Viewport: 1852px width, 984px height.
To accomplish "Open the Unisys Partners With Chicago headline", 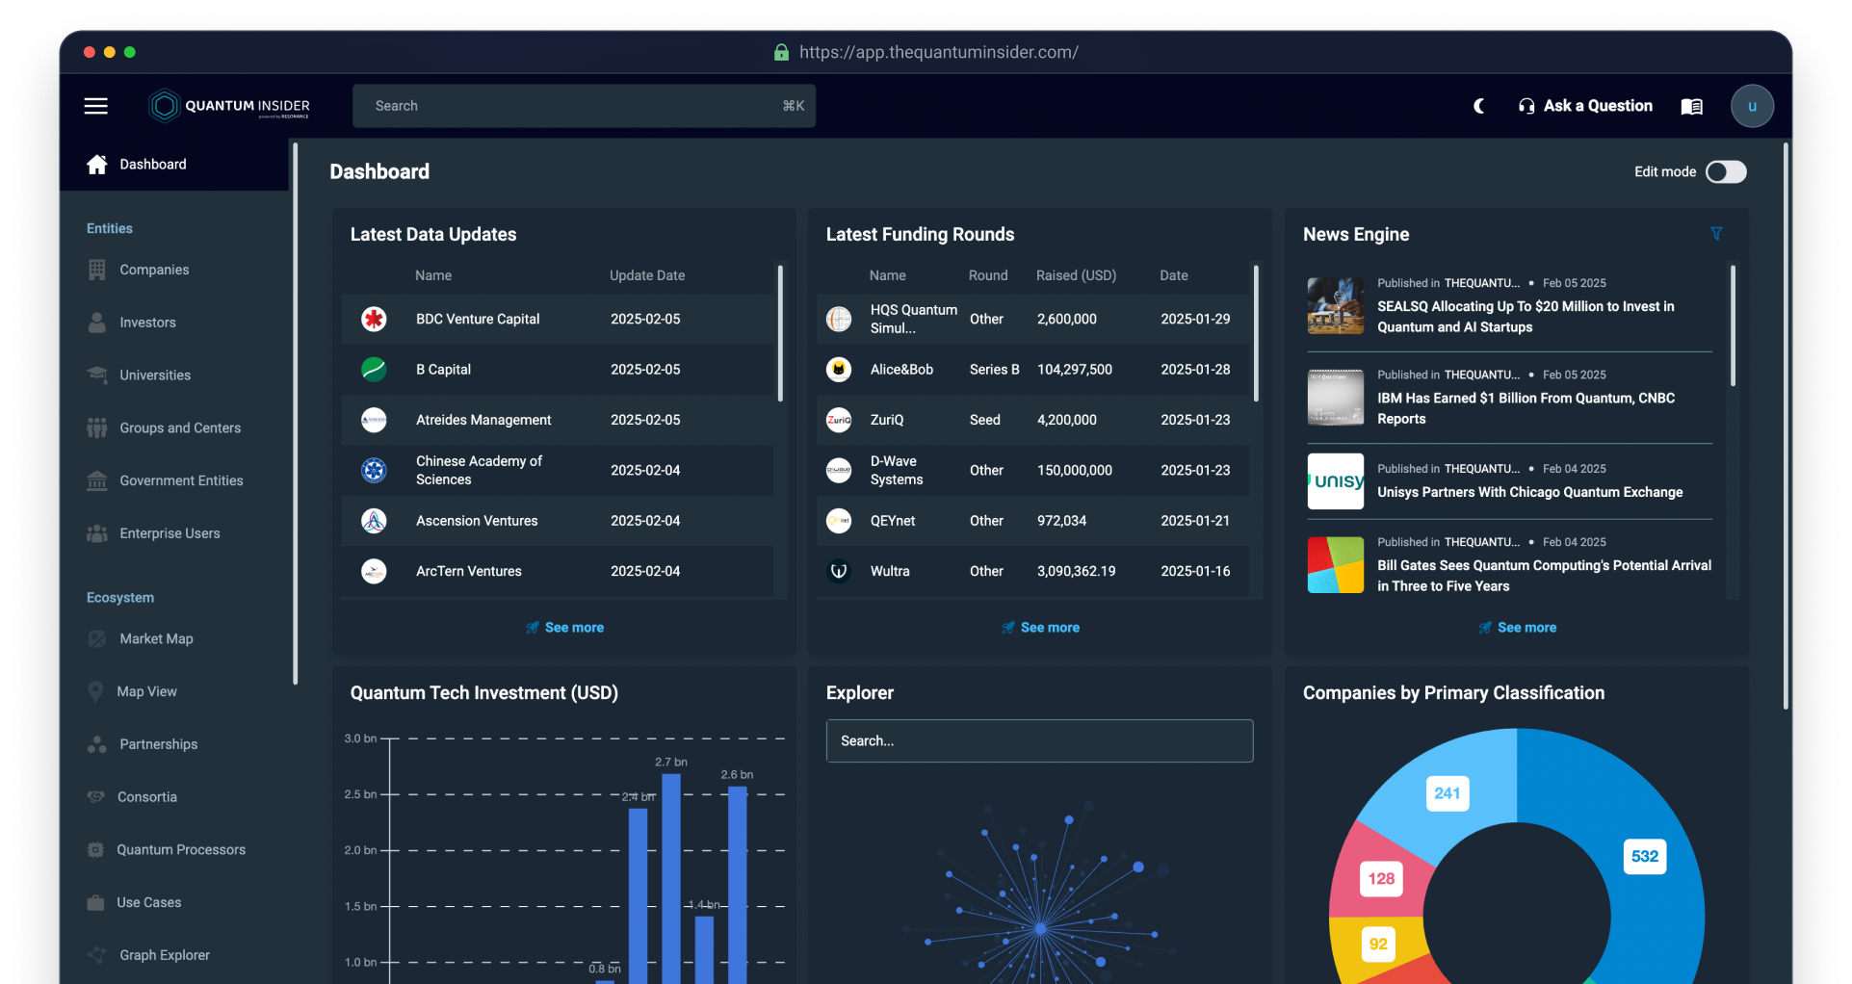I will 1529,492.
